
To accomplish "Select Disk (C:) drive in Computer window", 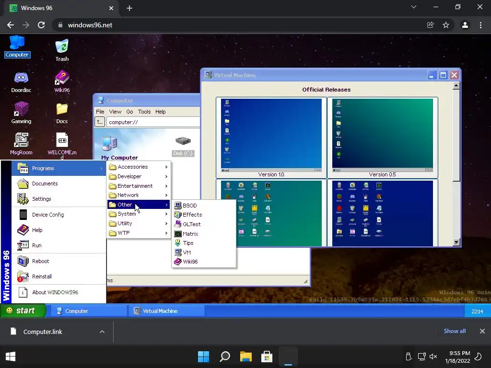I will coord(183,146).
